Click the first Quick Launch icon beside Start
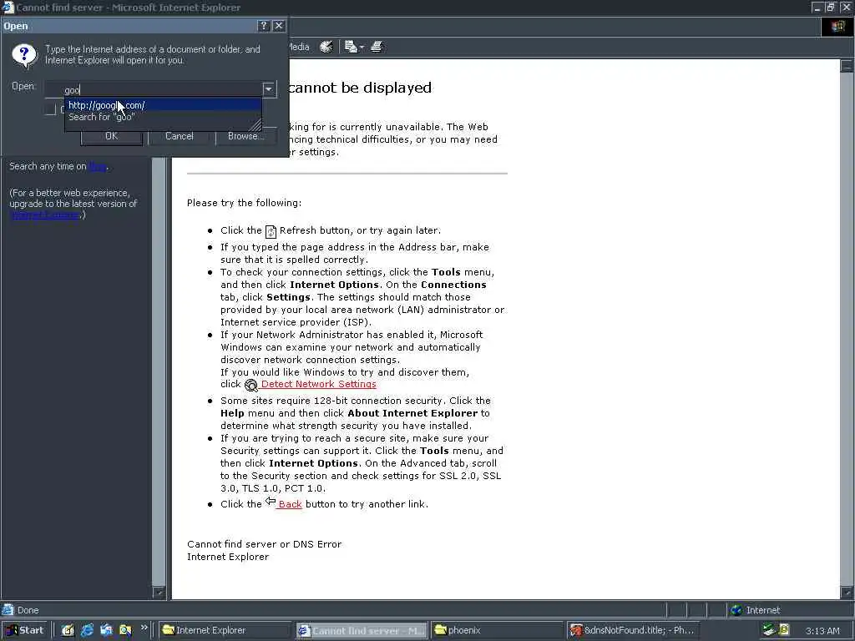The height and width of the screenshot is (641, 855). click(x=68, y=630)
